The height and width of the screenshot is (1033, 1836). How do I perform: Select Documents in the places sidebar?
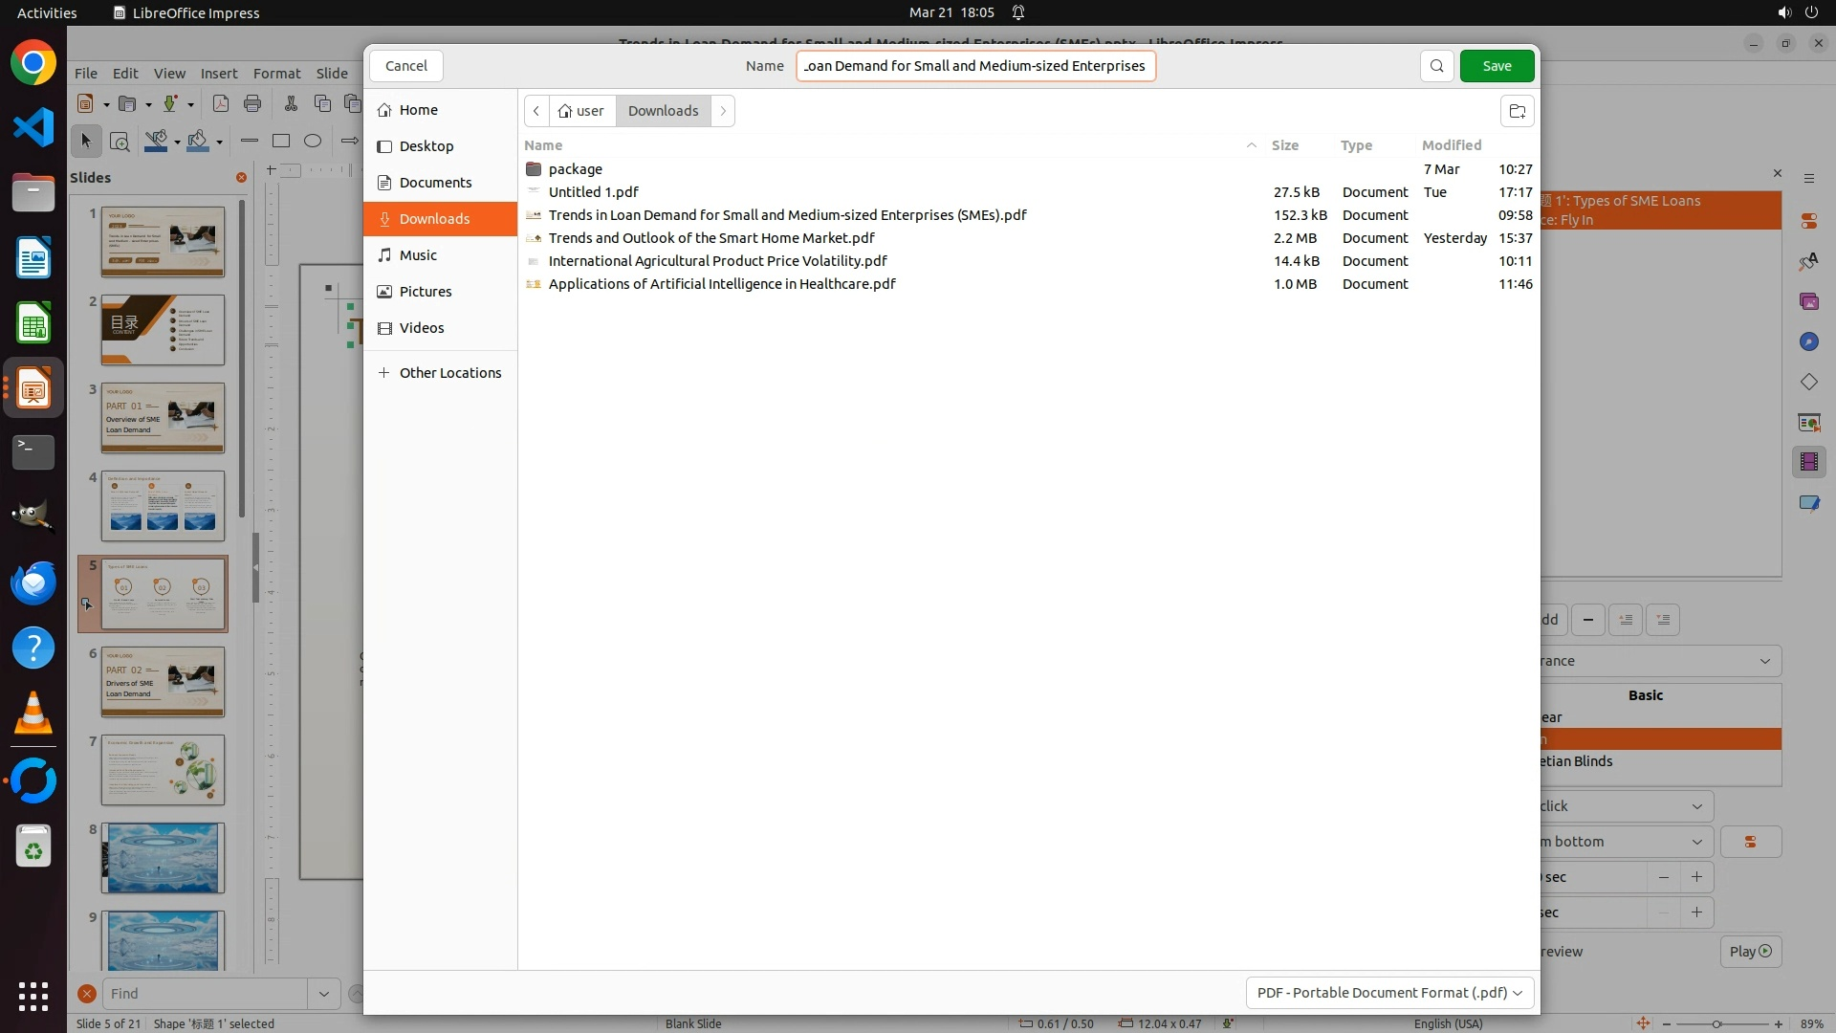pyautogui.click(x=435, y=183)
